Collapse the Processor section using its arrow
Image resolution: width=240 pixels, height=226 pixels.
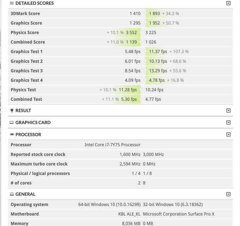coord(228,135)
